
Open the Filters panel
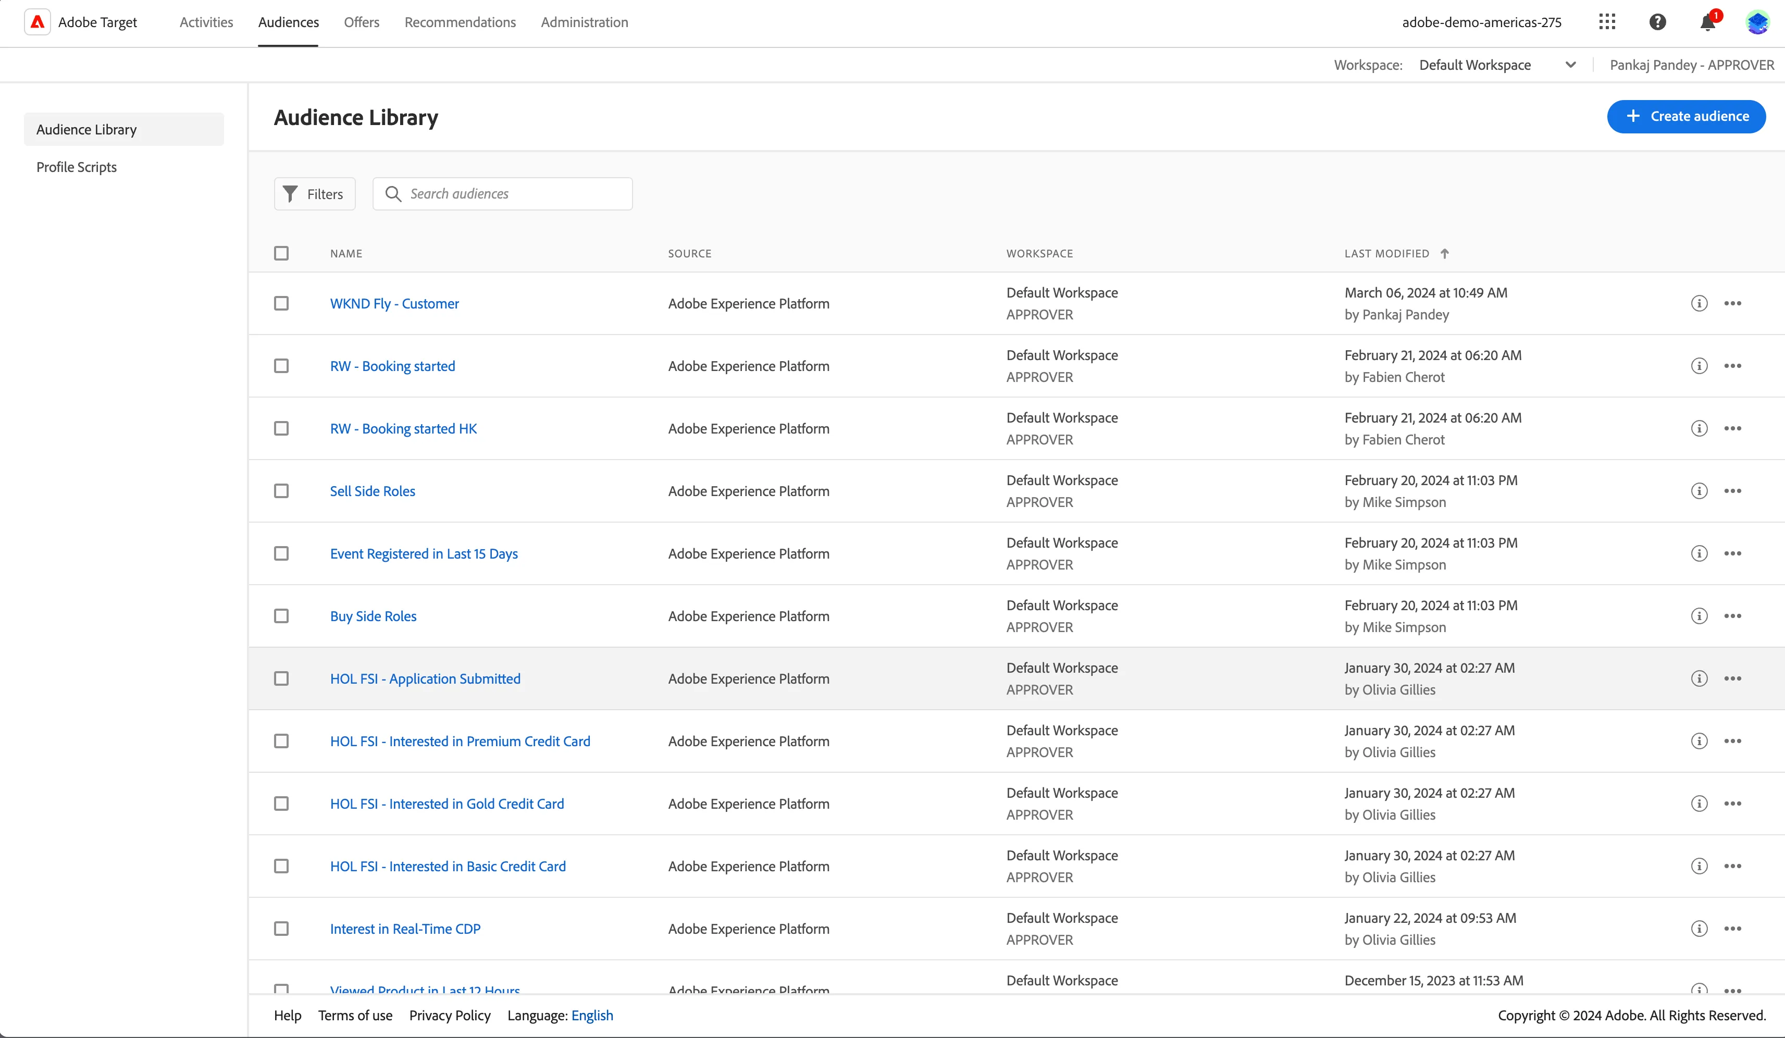[315, 193]
